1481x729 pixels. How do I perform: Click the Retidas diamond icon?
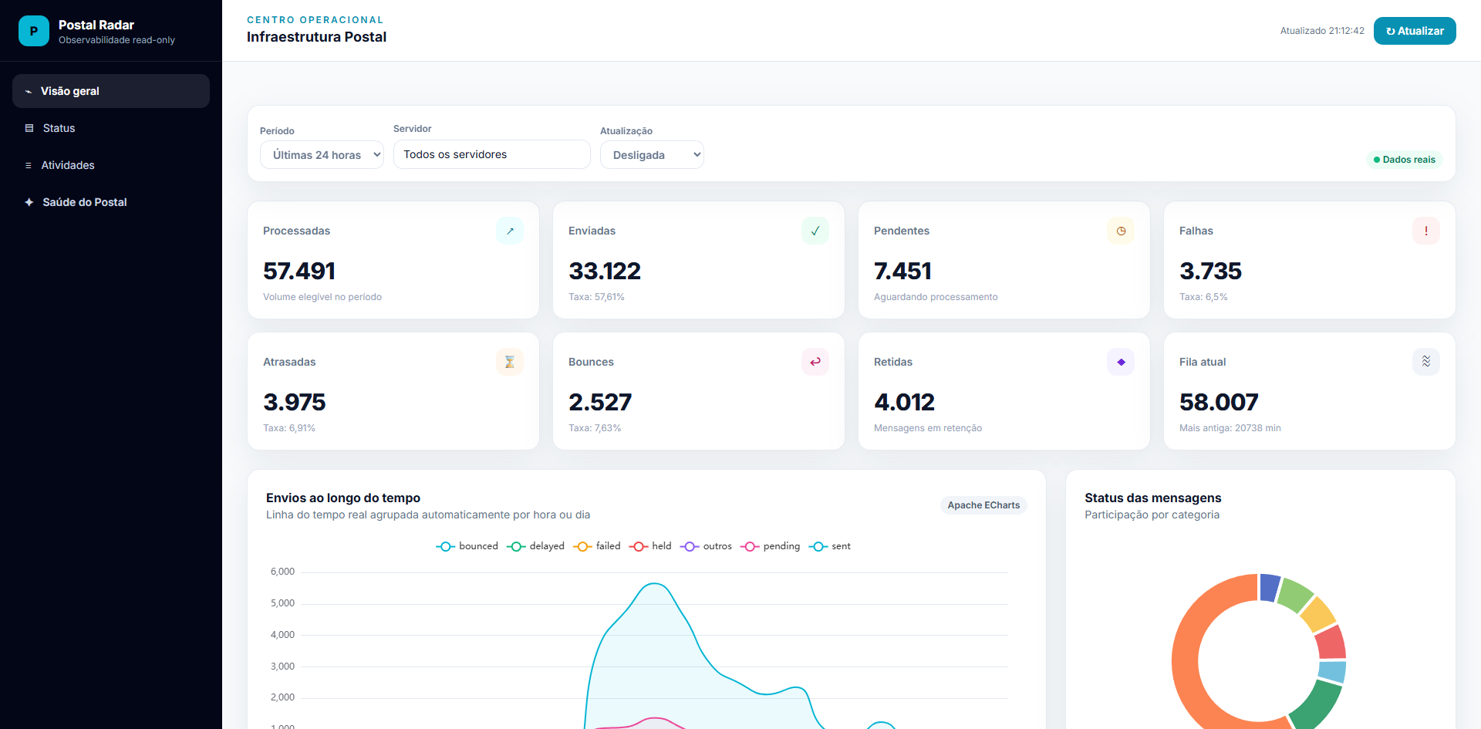[1121, 362]
